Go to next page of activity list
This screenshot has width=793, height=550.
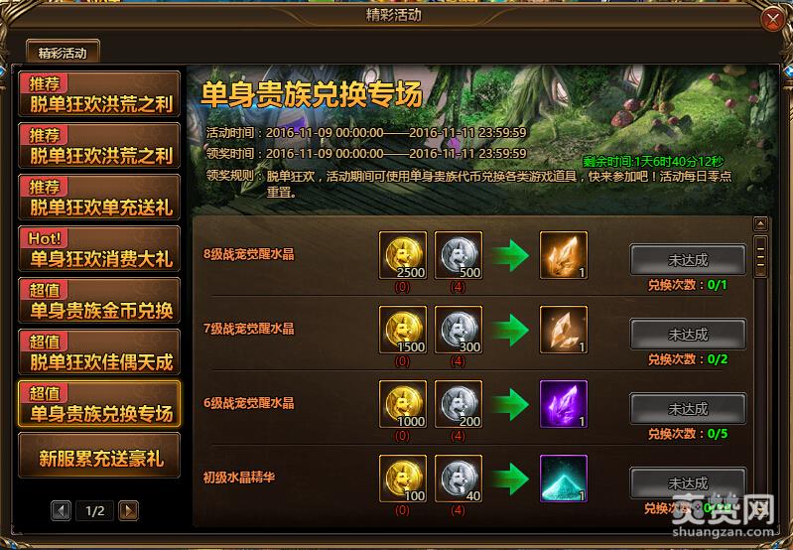pyautogui.click(x=128, y=510)
